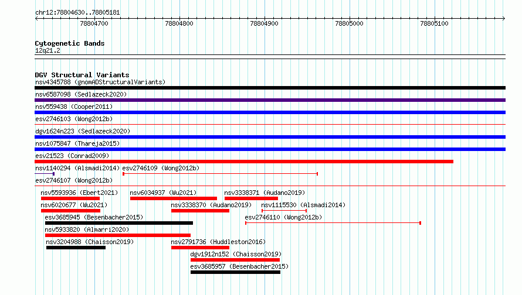Click the thin red span of esv2746109

pos(220,174)
